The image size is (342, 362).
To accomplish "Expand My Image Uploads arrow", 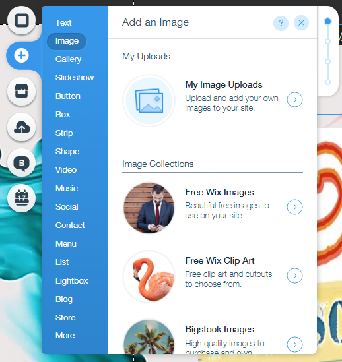I will click(294, 100).
